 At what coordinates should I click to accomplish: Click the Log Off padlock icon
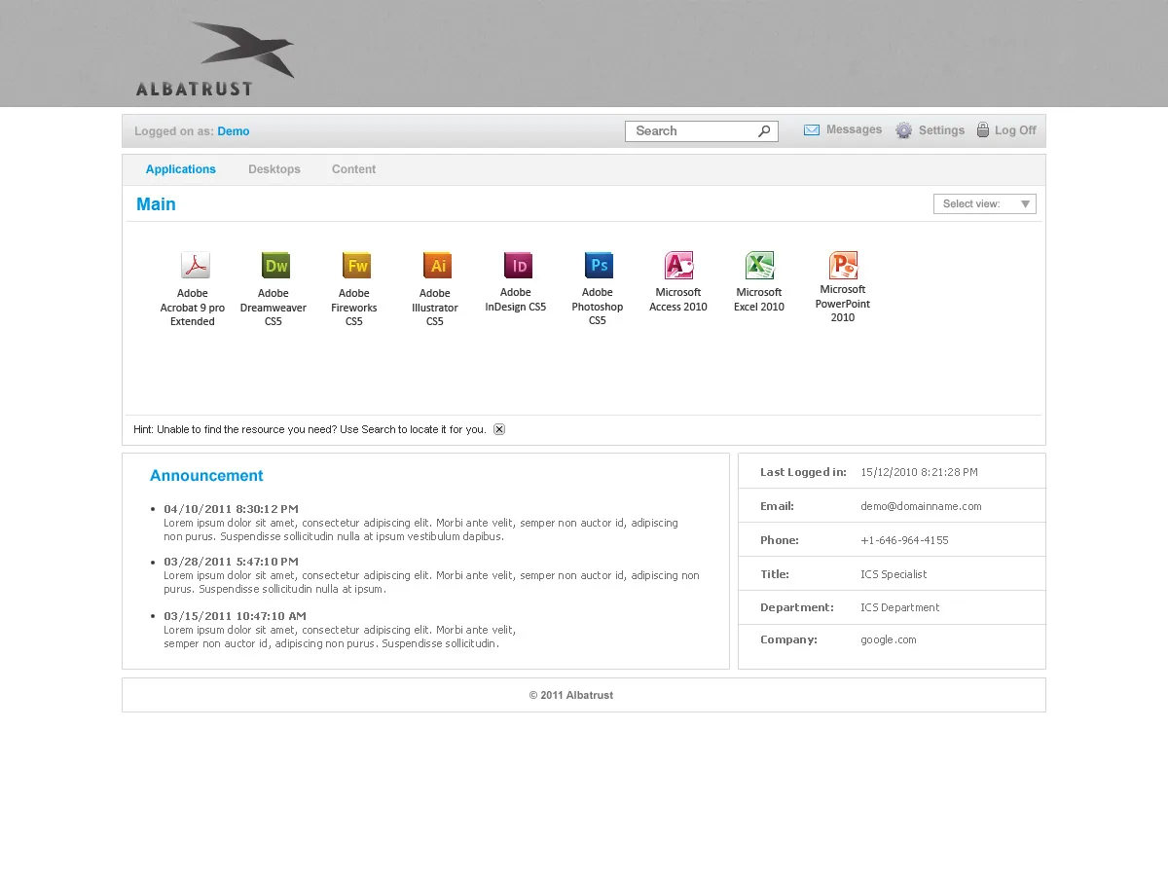tap(983, 129)
